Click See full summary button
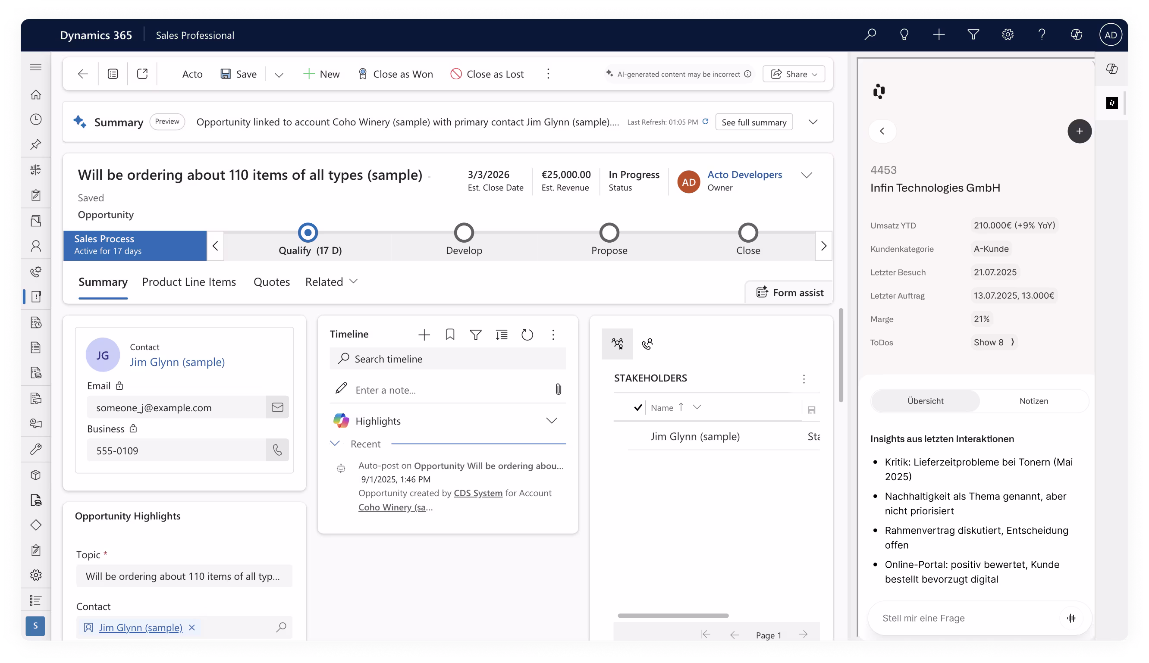The height and width of the screenshot is (663, 1149). pos(753,122)
